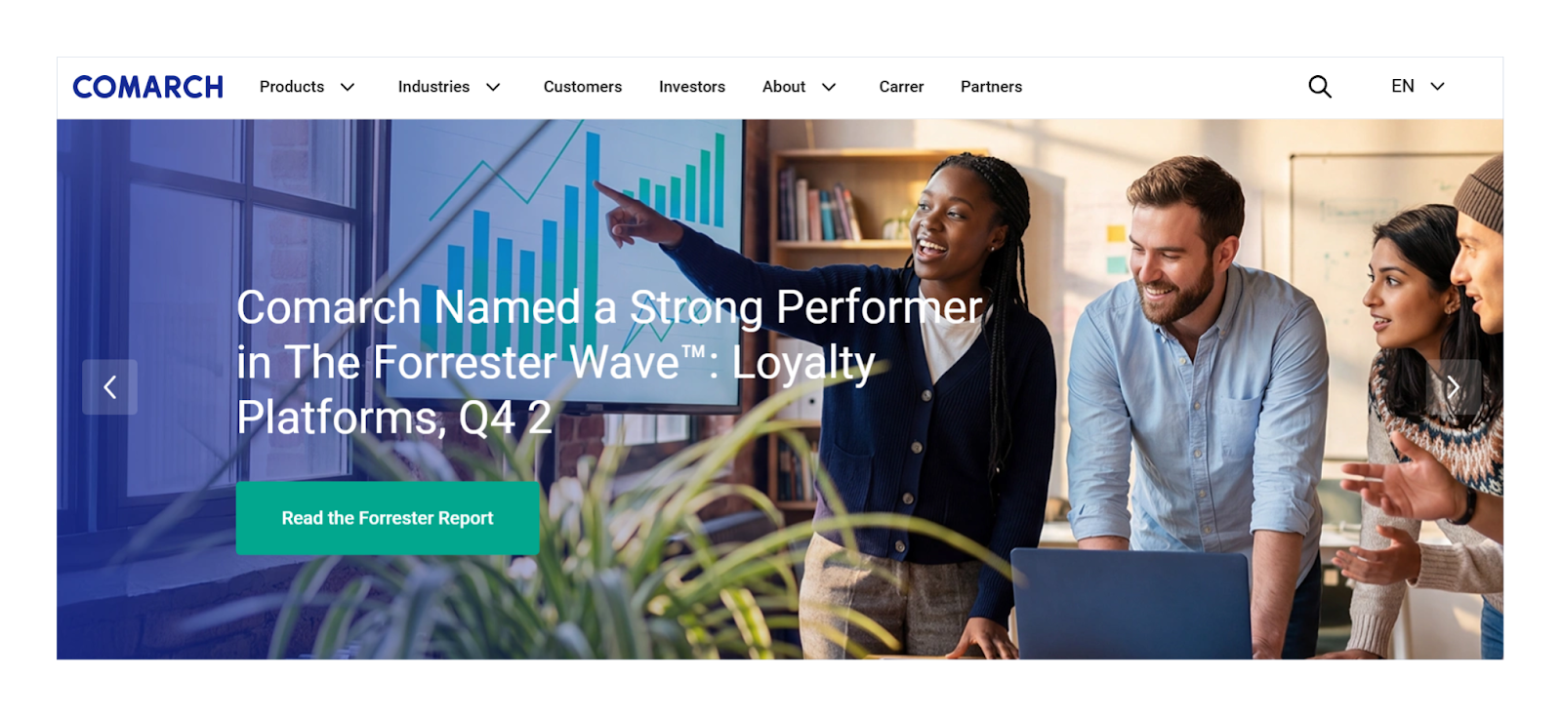Viewport: 1562px width, 718px height.
Task: Click the Comarch logo
Action: (x=148, y=87)
